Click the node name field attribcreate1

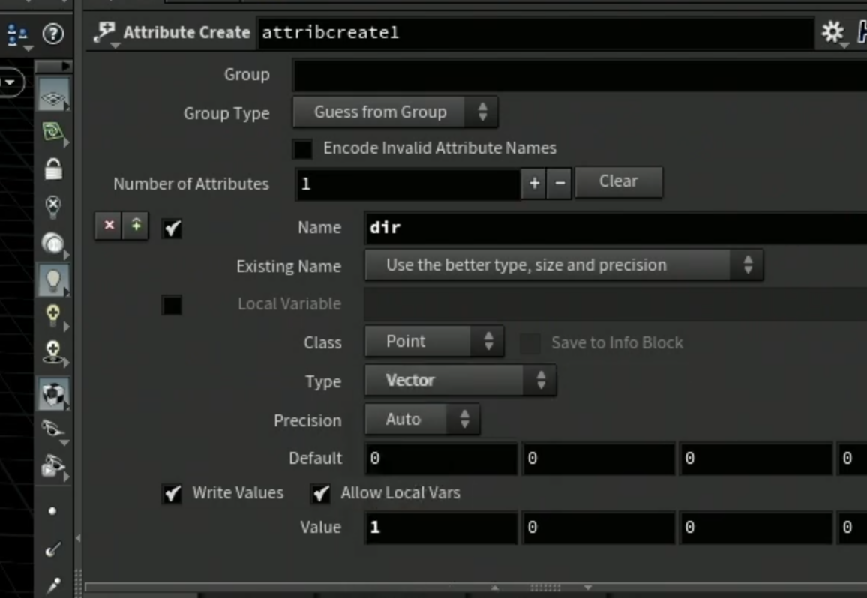coord(535,33)
